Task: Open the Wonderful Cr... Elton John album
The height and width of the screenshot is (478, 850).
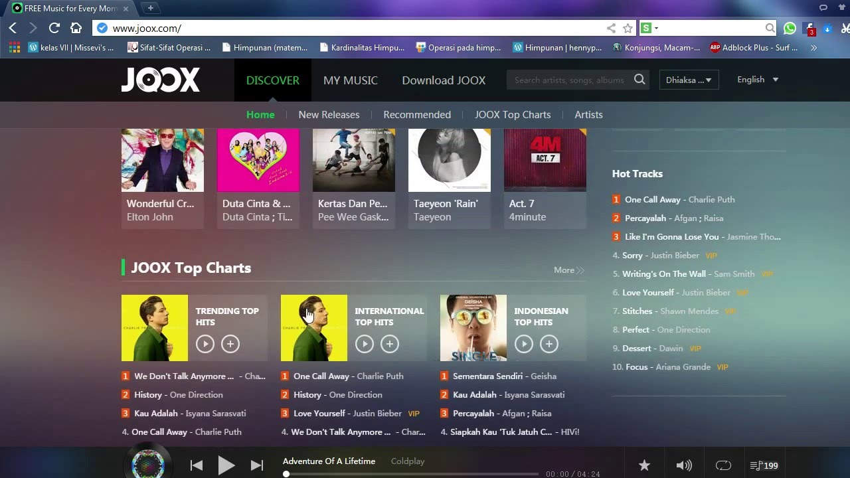Action: (163, 179)
